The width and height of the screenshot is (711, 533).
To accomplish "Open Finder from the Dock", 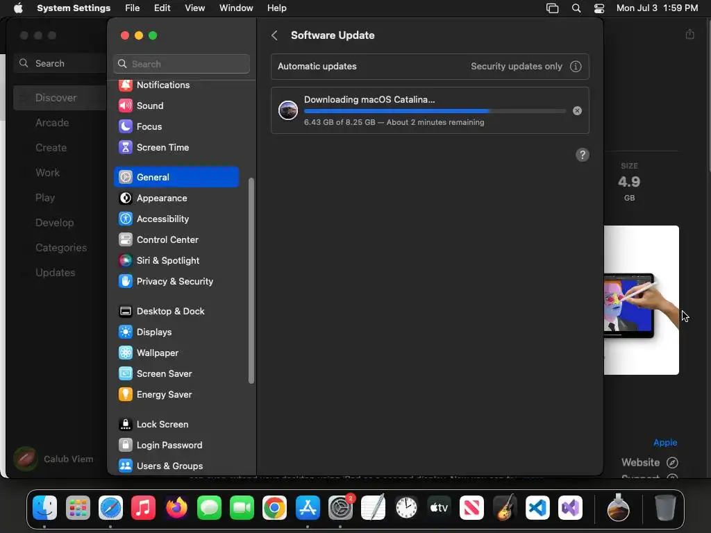I will pos(45,507).
